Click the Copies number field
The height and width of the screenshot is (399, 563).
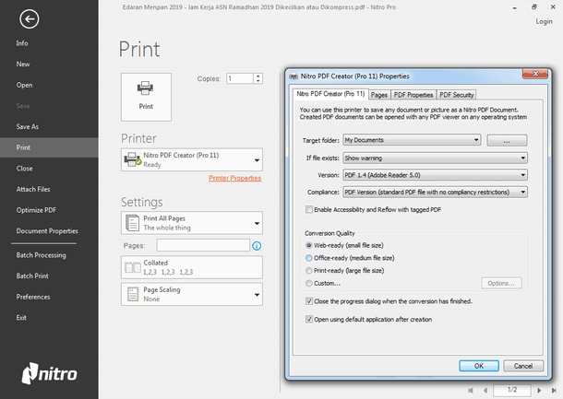pyautogui.click(x=240, y=78)
